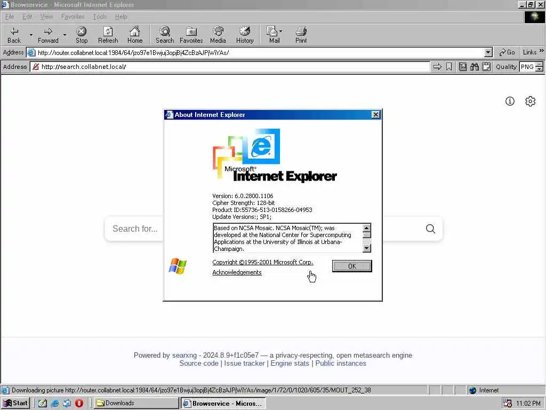Screen dimensions: 546x410
Task: Open the Engine stats footer link
Action: 290,363
